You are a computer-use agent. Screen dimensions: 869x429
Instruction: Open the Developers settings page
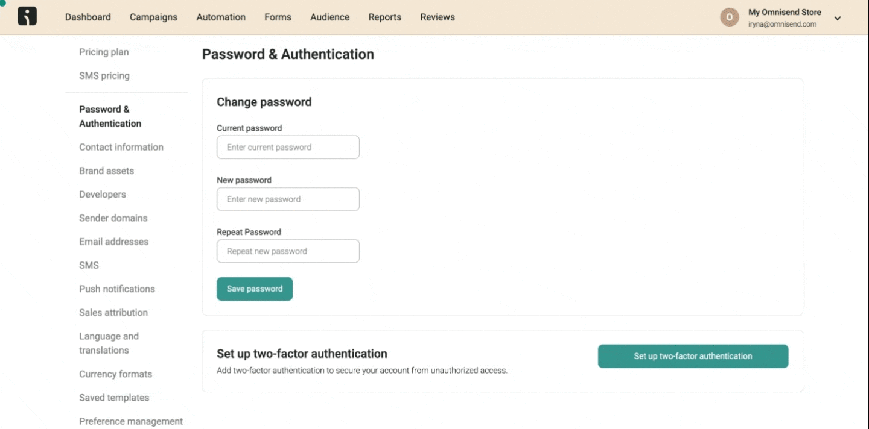tap(103, 194)
